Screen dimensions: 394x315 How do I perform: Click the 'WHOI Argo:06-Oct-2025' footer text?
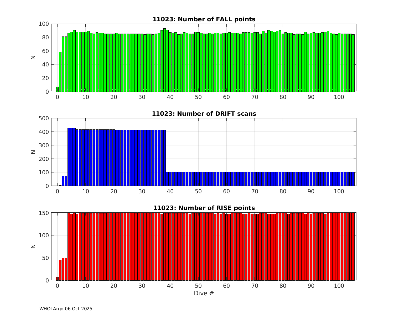(x=66, y=309)
